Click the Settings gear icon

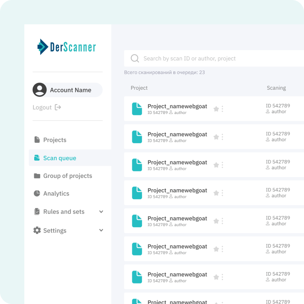click(36, 230)
